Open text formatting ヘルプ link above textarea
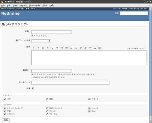The width and height of the screenshot is (152, 123). coord(142,48)
